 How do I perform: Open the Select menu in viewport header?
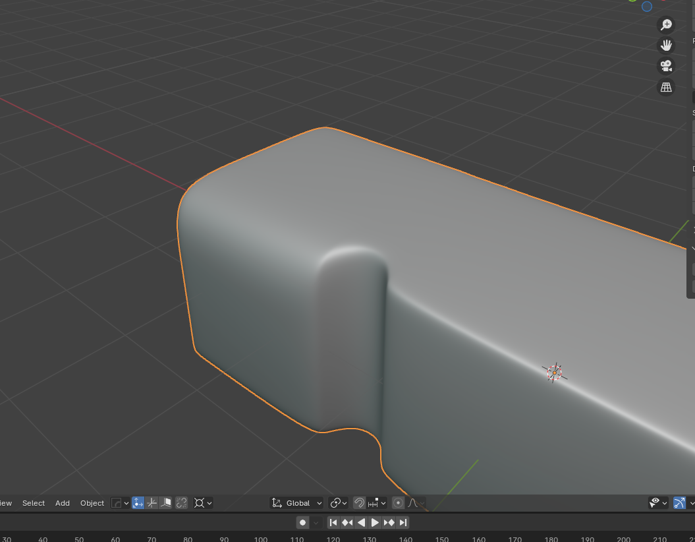[x=33, y=503]
